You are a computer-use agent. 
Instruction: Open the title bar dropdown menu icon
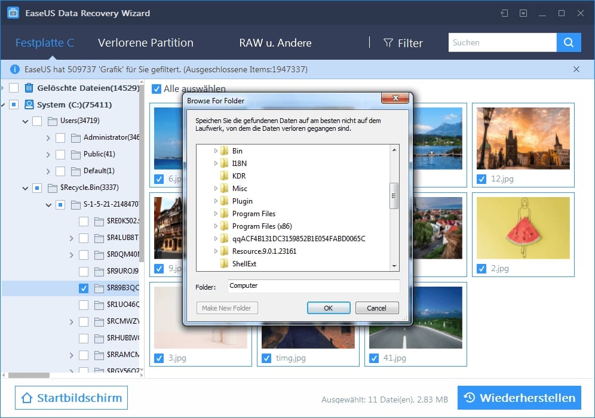[x=523, y=13]
